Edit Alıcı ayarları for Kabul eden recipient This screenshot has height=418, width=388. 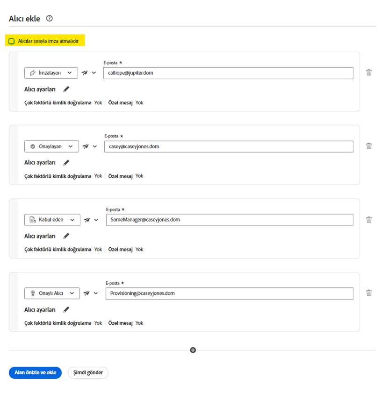66,236
